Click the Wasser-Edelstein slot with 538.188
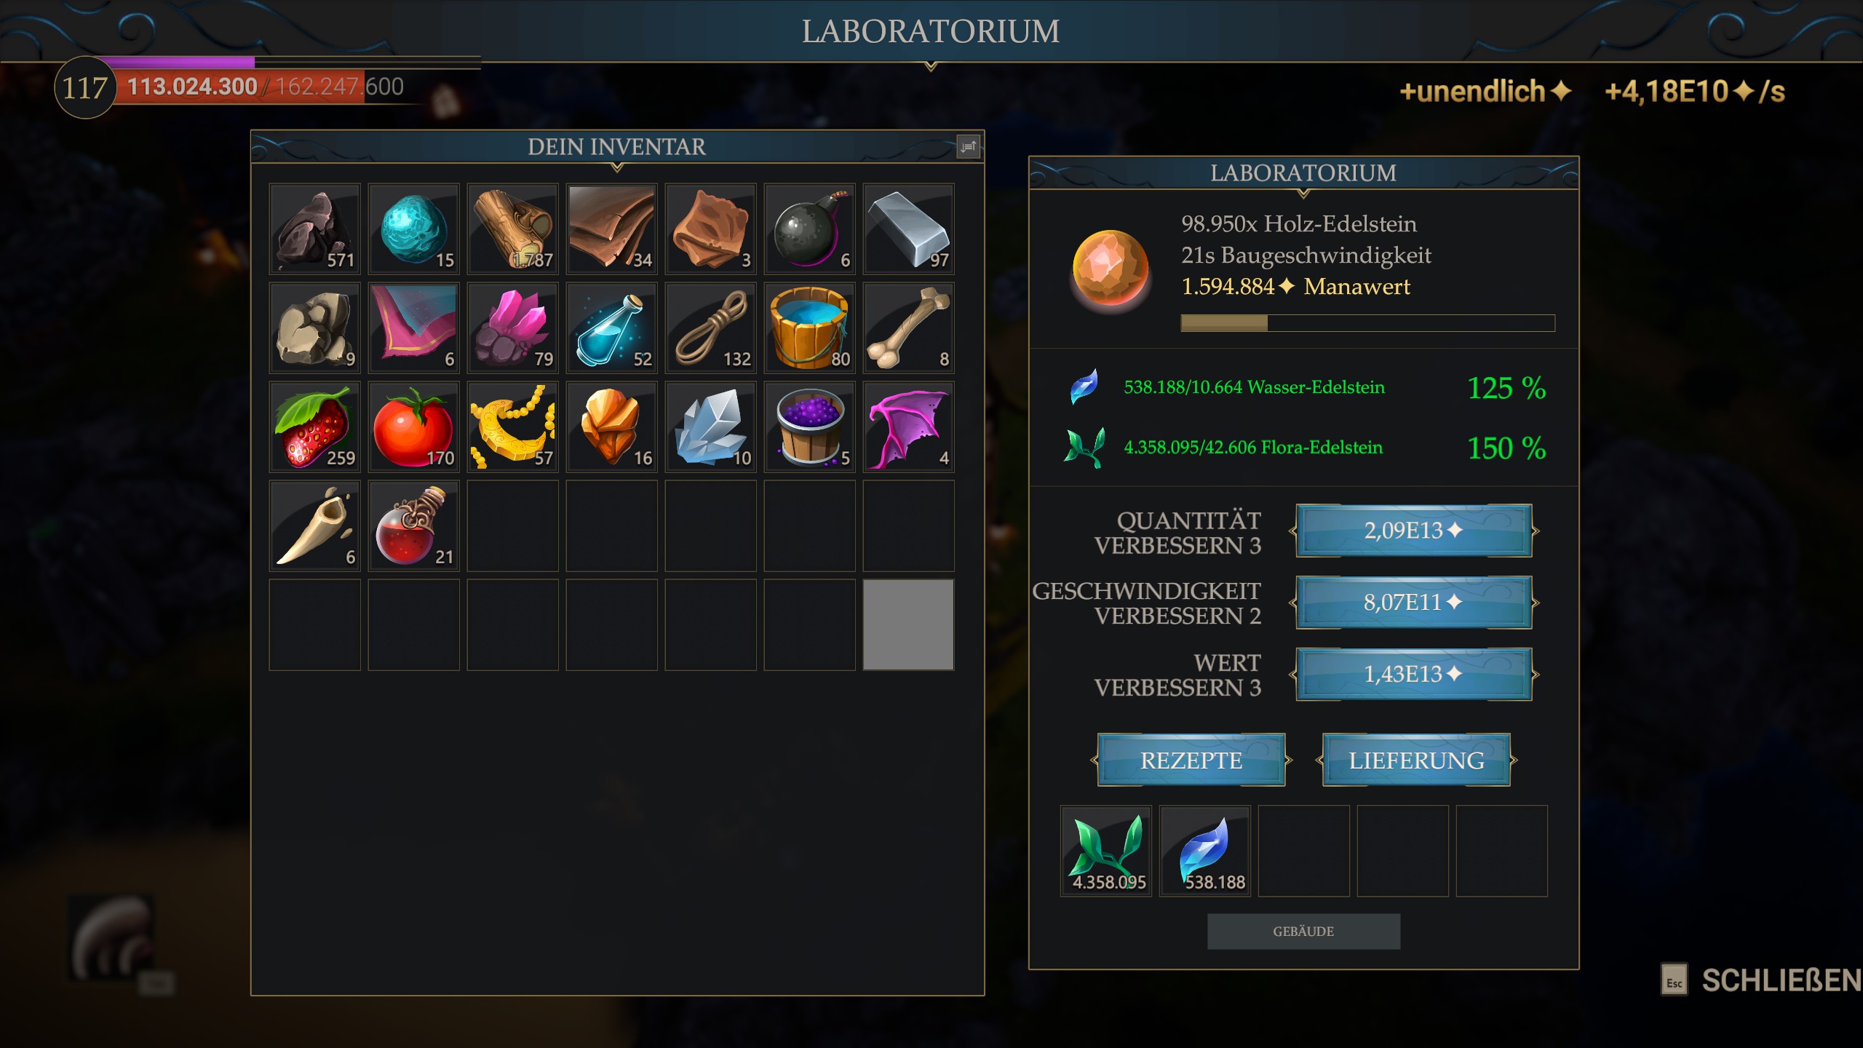This screenshot has width=1863, height=1048. 1205,851
